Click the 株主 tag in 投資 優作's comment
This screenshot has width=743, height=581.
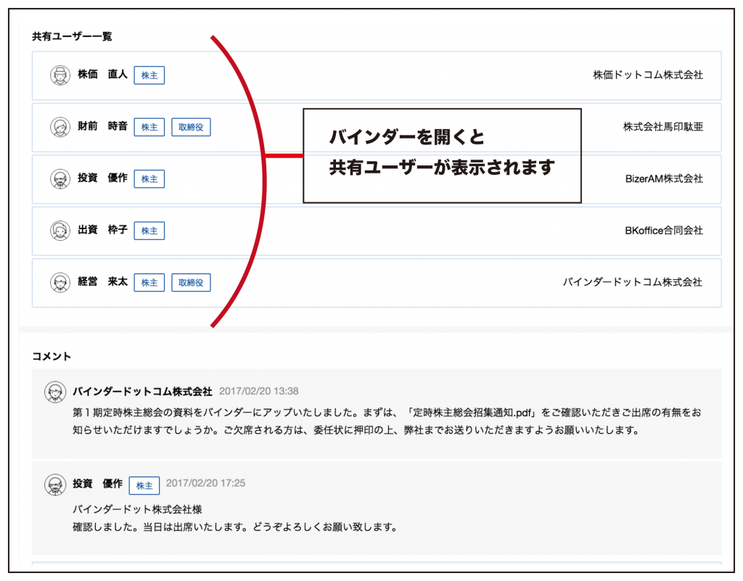point(144,485)
